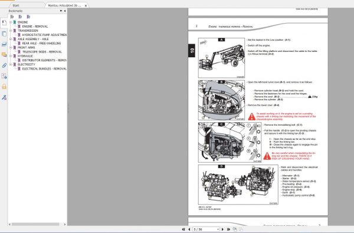
Task: Close the Manitou document tab
Action: click(86, 5)
